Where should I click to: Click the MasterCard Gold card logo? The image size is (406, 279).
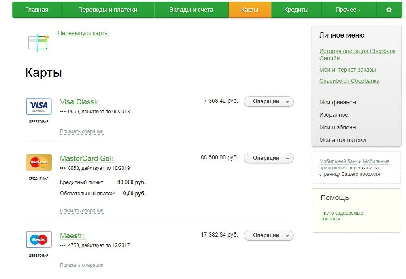click(x=39, y=163)
